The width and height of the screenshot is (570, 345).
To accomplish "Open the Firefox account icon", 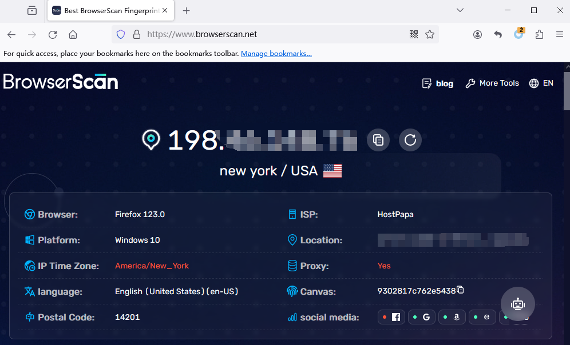I will click(x=477, y=34).
